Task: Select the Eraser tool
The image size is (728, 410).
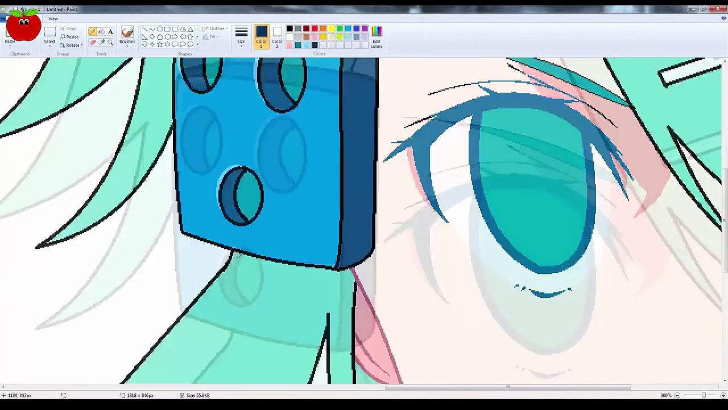Action: (x=92, y=43)
